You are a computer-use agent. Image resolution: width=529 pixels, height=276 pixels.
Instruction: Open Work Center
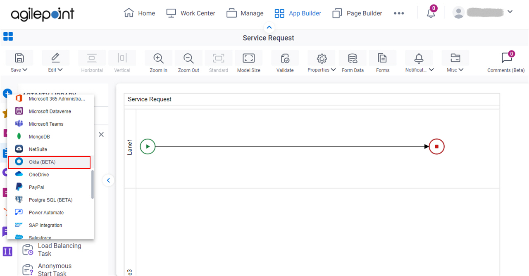(x=191, y=13)
